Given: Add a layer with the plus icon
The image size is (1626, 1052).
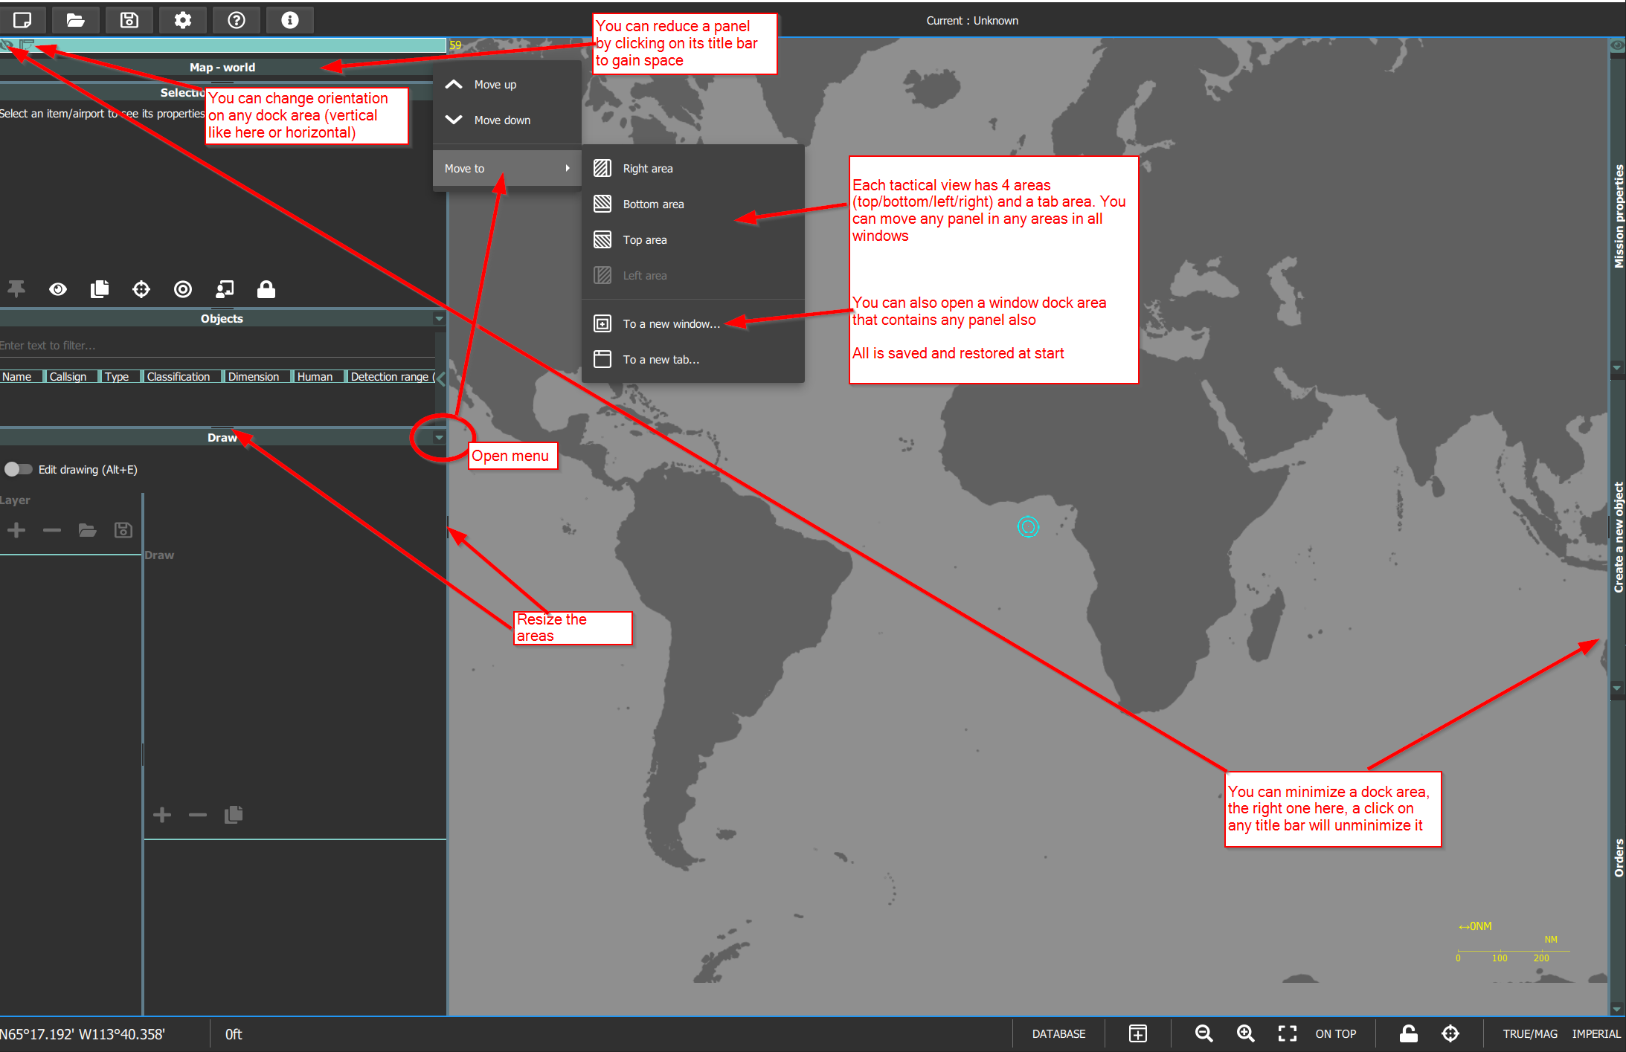Looking at the screenshot, I should coord(16,530).
